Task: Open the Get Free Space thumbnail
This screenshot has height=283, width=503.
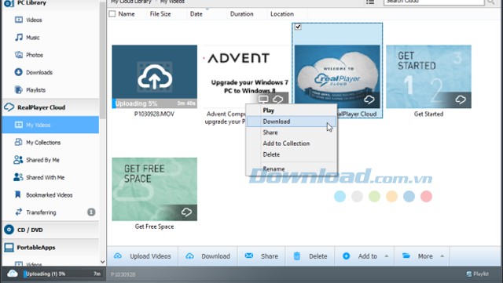Action: point(154,189)
